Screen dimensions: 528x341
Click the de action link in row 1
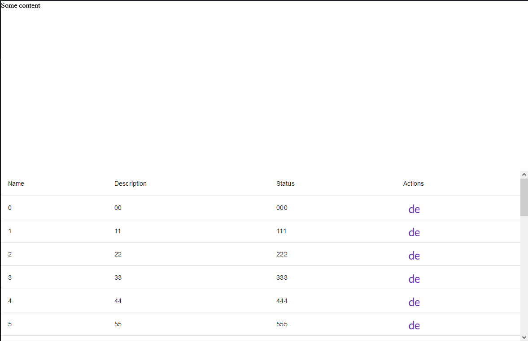click(414, 232)
